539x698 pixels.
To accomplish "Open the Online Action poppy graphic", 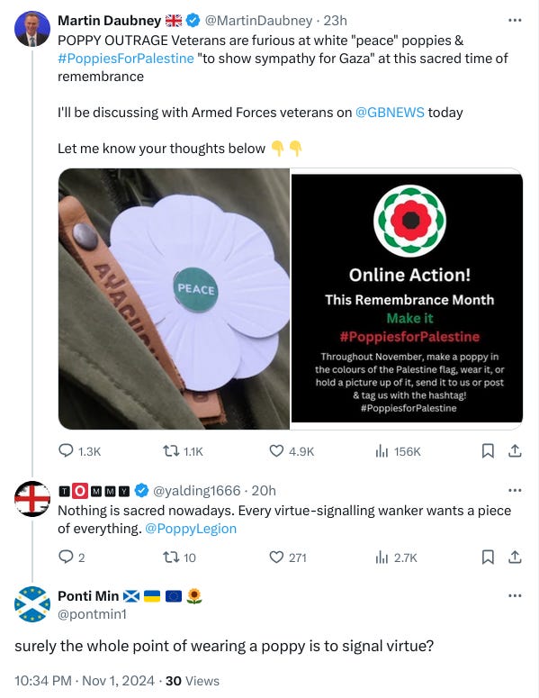I will tap(407, 299).
